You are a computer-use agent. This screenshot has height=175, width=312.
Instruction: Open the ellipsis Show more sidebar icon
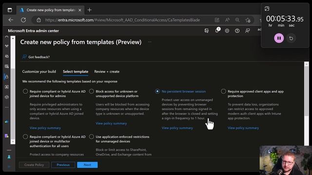(7, 107)
